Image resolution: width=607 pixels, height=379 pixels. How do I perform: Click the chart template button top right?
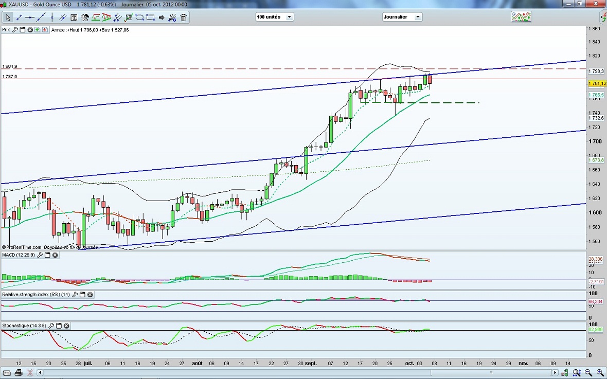tap(521, 17)
